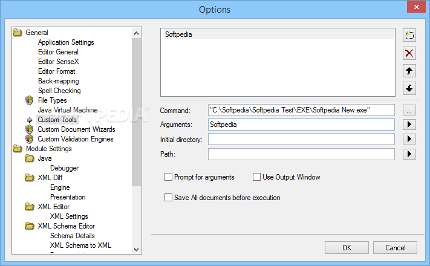430x266 pixels.
Task: Click the tree scroll down arrow
Action: pos(136,249)
